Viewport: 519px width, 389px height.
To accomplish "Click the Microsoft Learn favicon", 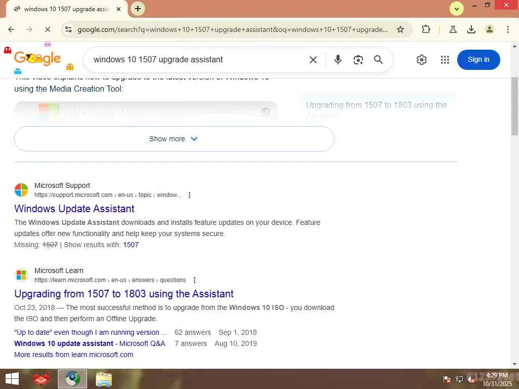I will coord(21,275).
